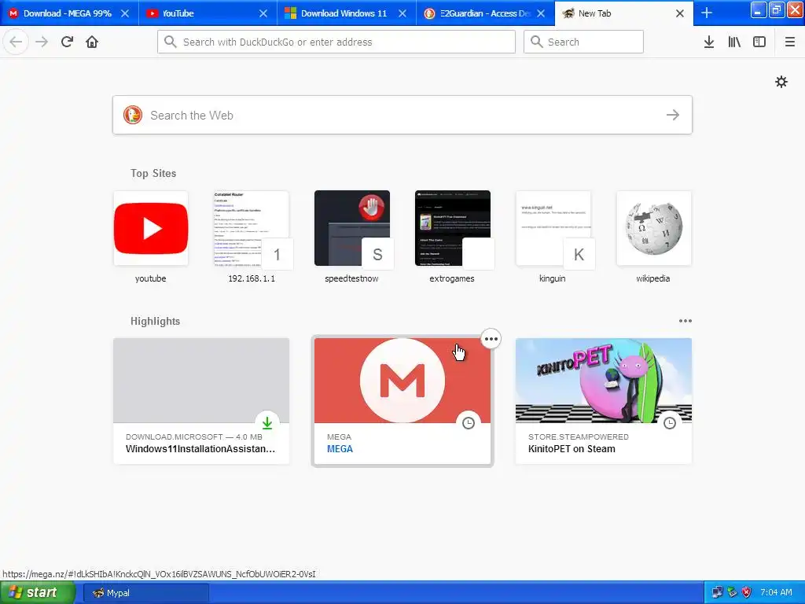Open the MEGA highlight link
This screenshot has width=805, height=604.
click(x=402, y=401)
